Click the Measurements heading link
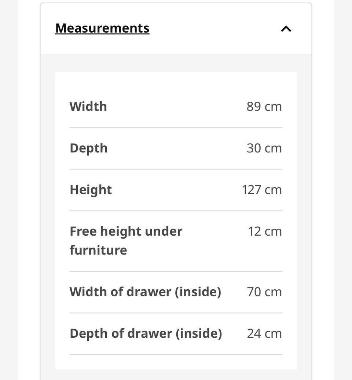The height and width of the screenshot is (380, 352). click(x=102, y=28)
